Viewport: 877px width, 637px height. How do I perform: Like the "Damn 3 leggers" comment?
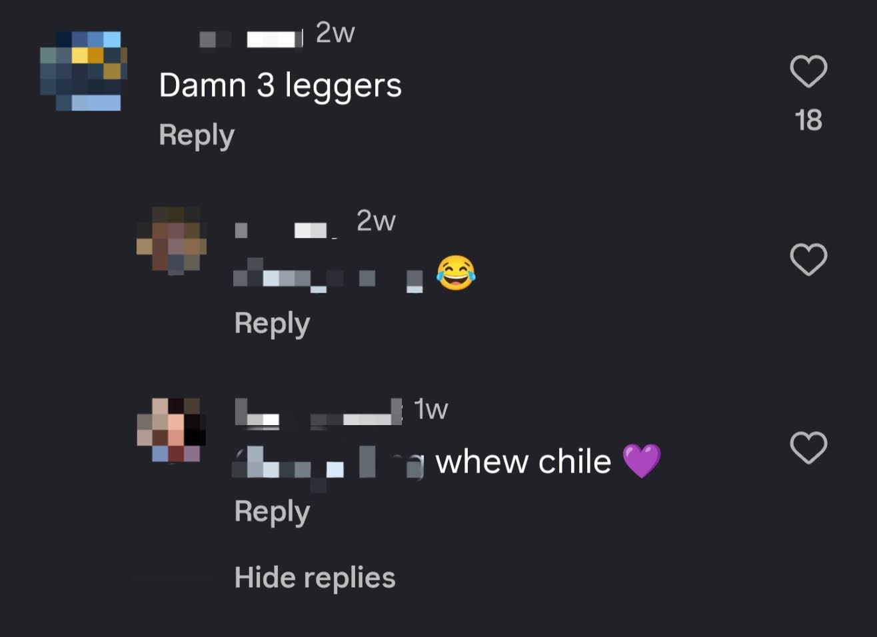[x=808, y=71]
